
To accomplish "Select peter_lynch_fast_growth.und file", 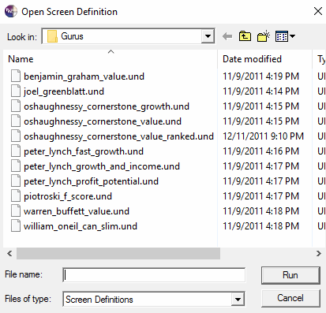I will [x=84, y=151].
